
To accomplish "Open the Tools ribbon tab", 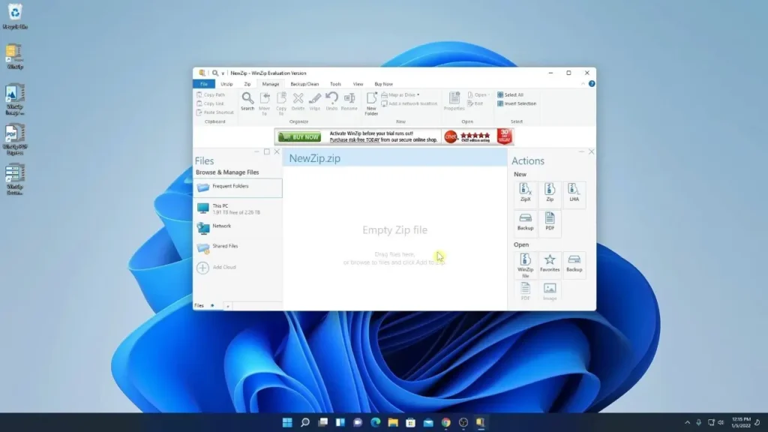I will pos(335,84).
